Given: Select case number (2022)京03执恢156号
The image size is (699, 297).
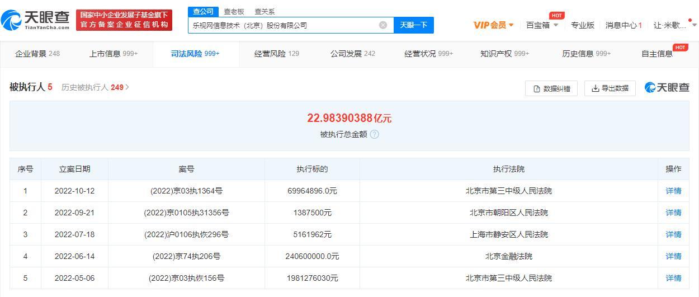Looking at the screenshot, I should 186,278.
